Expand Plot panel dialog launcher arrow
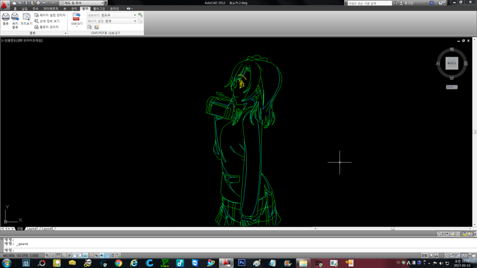The height and width of the screenshot is (268, 477). [66, 33]
